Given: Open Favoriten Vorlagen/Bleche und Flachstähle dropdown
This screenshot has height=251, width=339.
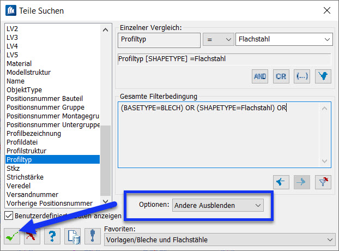Looking at the screenshot, I should (220, 240).
